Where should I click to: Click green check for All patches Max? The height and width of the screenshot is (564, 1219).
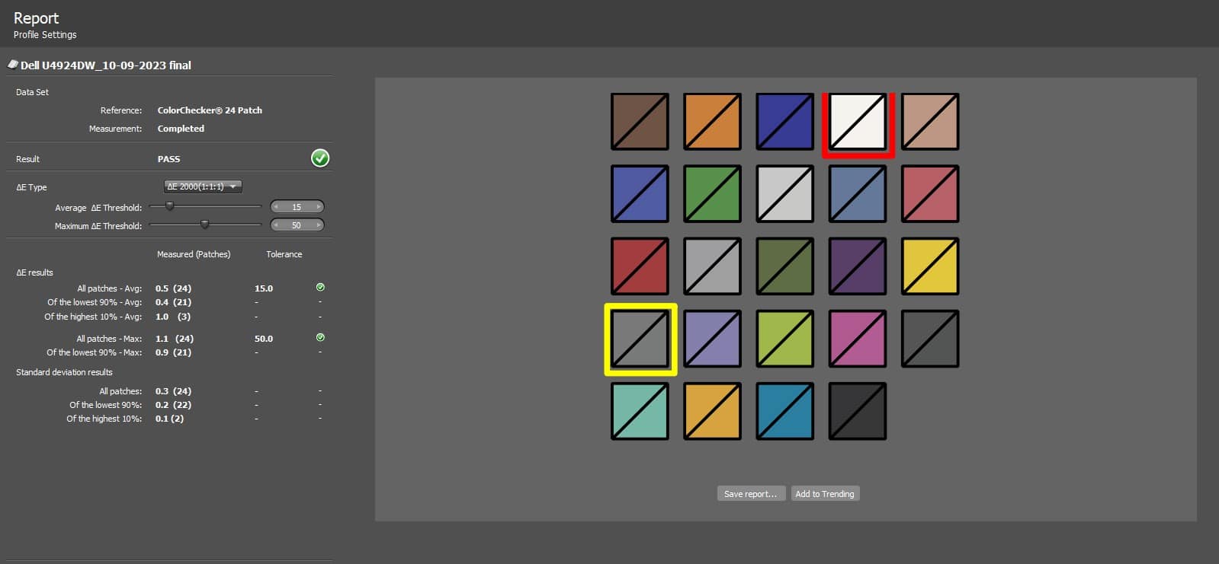[320, 338]
